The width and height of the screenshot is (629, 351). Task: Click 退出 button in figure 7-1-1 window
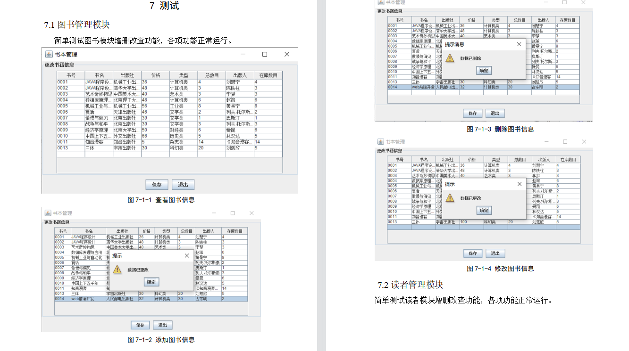[x=183, y=185]
